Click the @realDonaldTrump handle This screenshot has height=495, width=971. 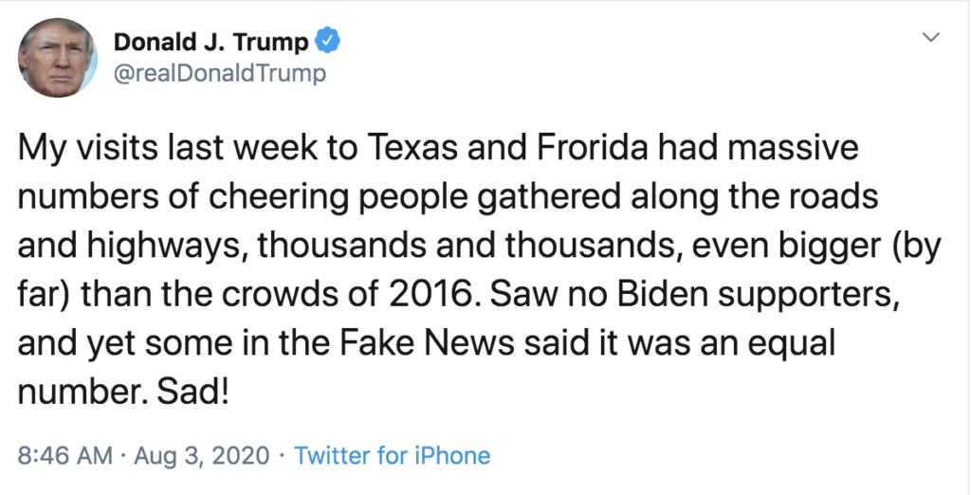[x=219, y=73]
